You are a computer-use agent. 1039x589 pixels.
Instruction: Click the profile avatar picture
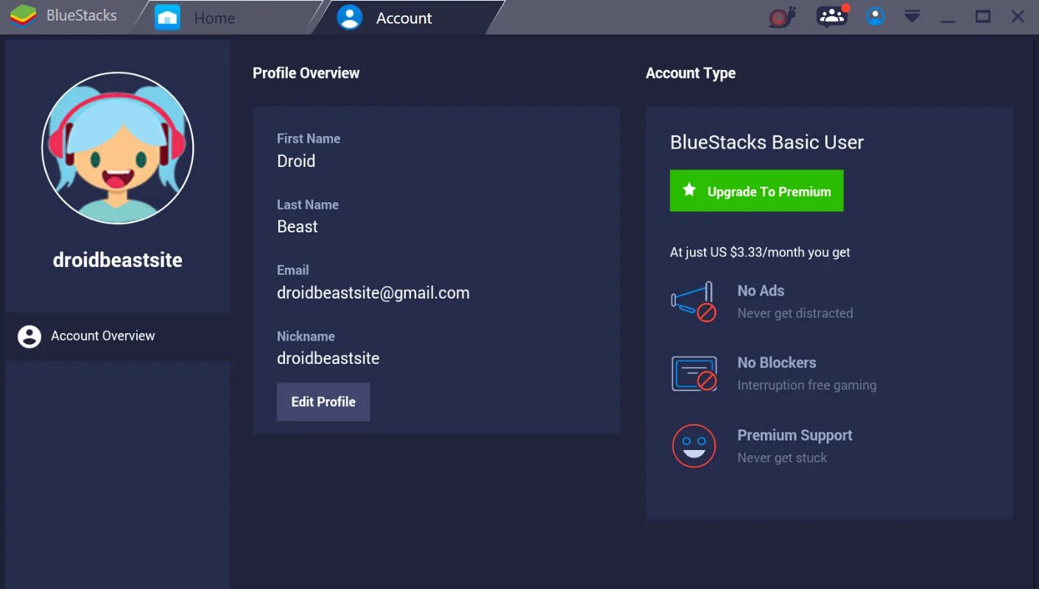pyautogui.click(x=118, y=148)
